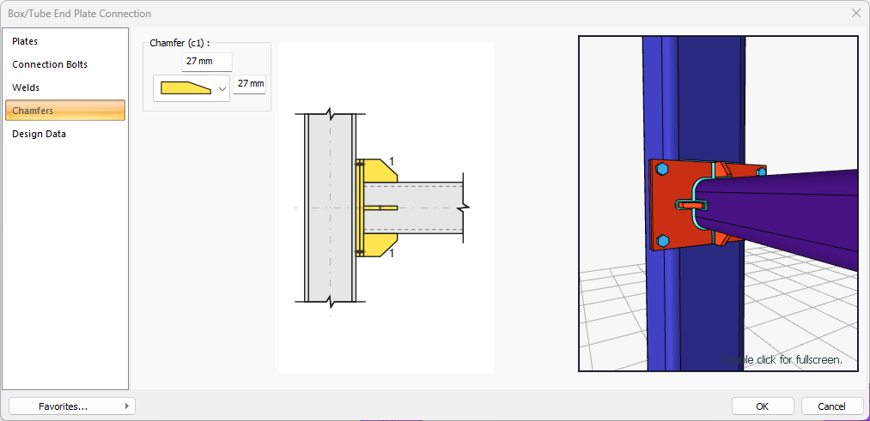Image resolution: width=870 pixels, height=421 pixels.
Task: Click the yellow stiffener plate in the section diagram
Action: [x=376, y=170]
